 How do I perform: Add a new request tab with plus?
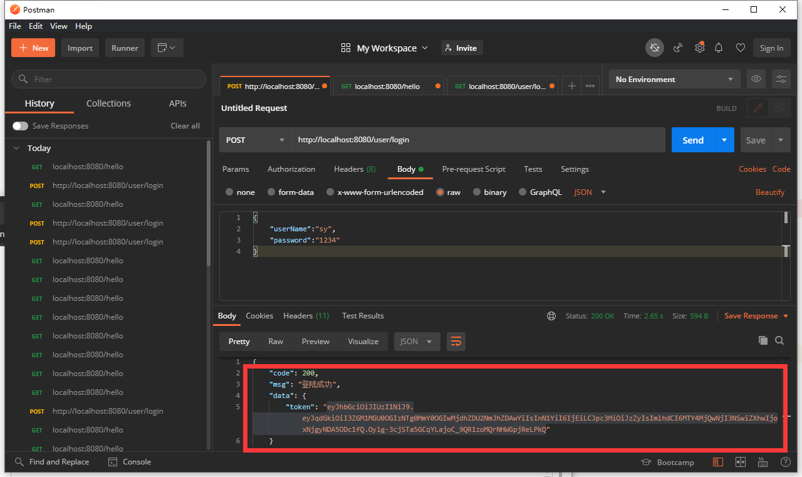(571, 86)
